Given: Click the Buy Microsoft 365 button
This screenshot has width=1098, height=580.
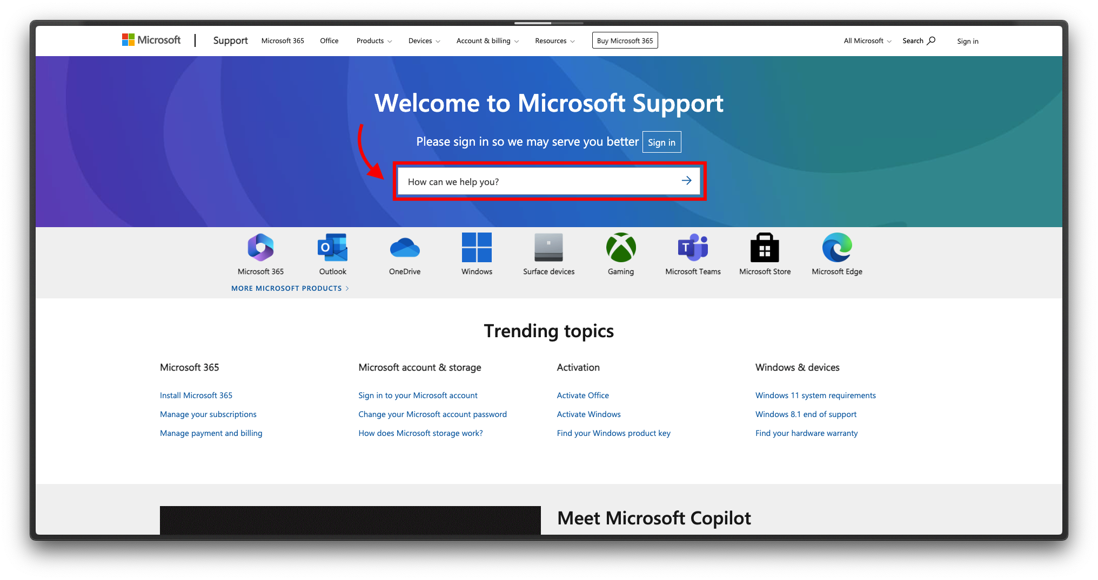Looking at the screenshot, I should pos(625,40).
